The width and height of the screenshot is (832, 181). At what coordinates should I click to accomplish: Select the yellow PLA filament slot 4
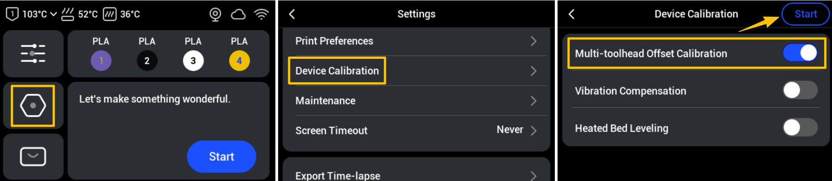pos(239,61)
